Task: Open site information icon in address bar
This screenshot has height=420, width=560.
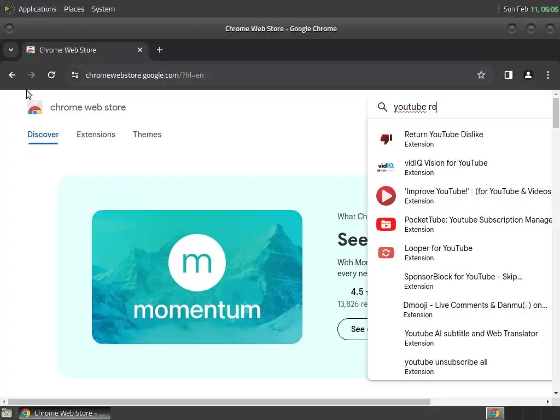Action: click(x=74, y=75)
